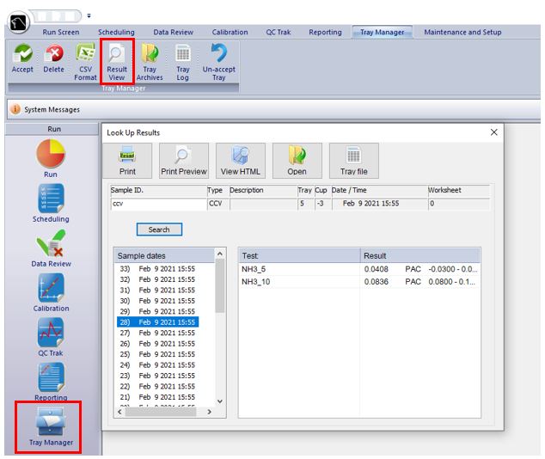Open the CSV Format tool
The width and height of the screenshot is (545, 459).
coord(85,61)
